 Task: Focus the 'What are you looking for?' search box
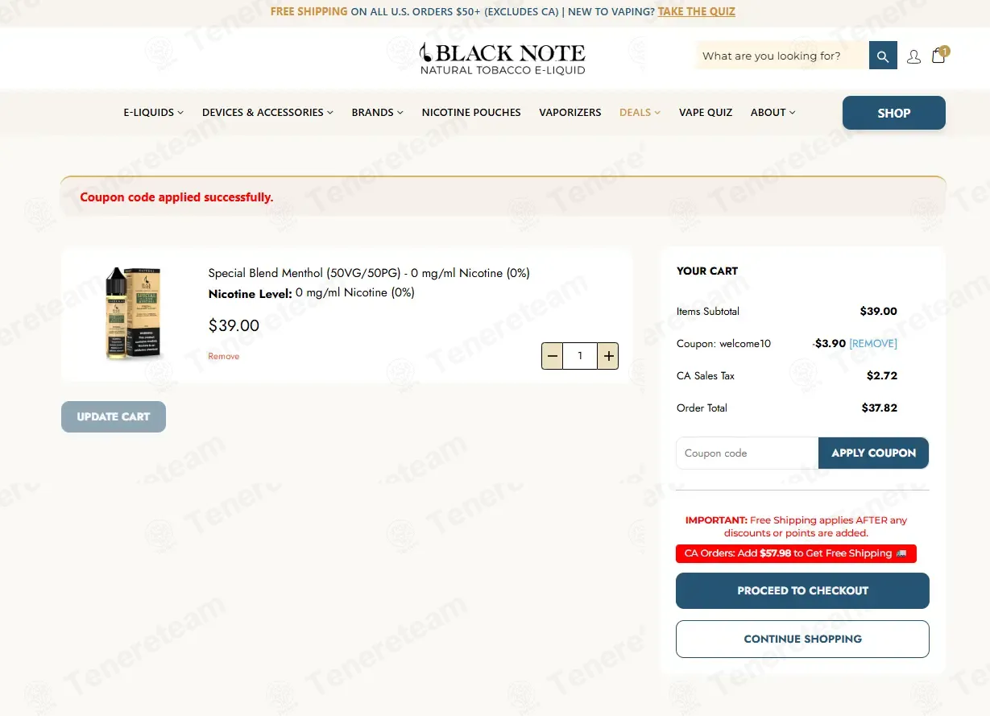tap(782, 56)
